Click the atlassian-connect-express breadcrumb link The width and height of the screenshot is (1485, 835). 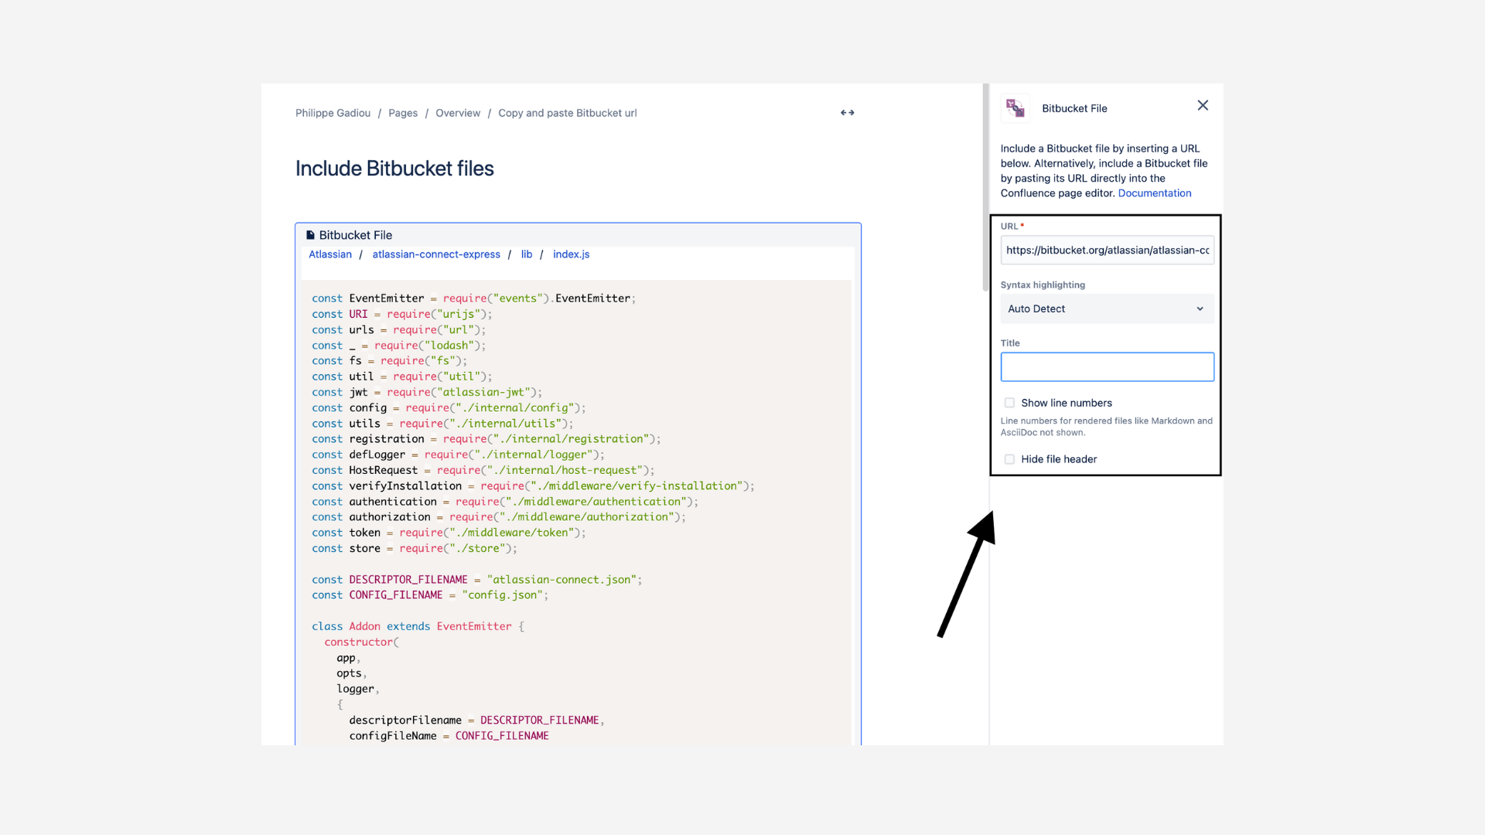click(x=435, y=254)
